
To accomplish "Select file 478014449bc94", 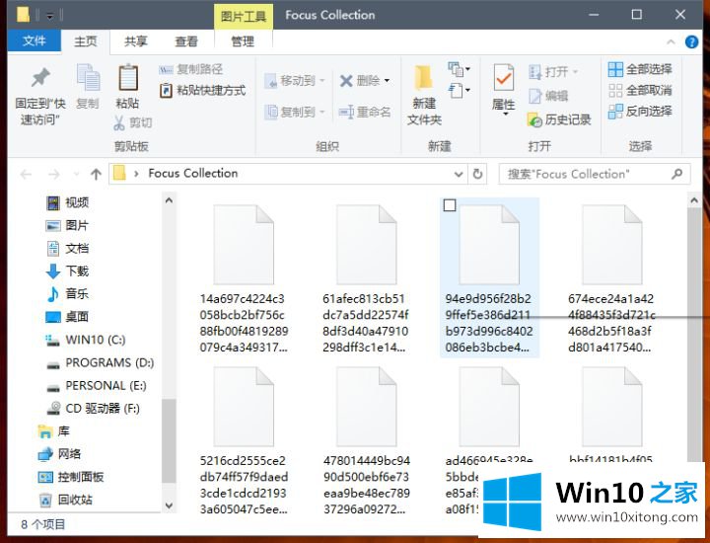I will [366, 440].
